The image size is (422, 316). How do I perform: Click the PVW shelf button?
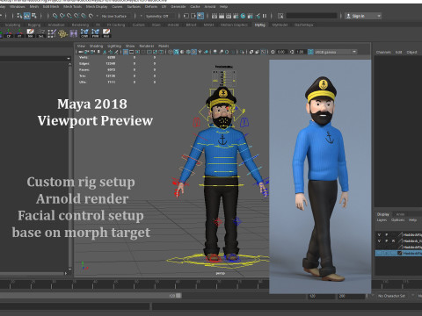(x=95, y=33)
